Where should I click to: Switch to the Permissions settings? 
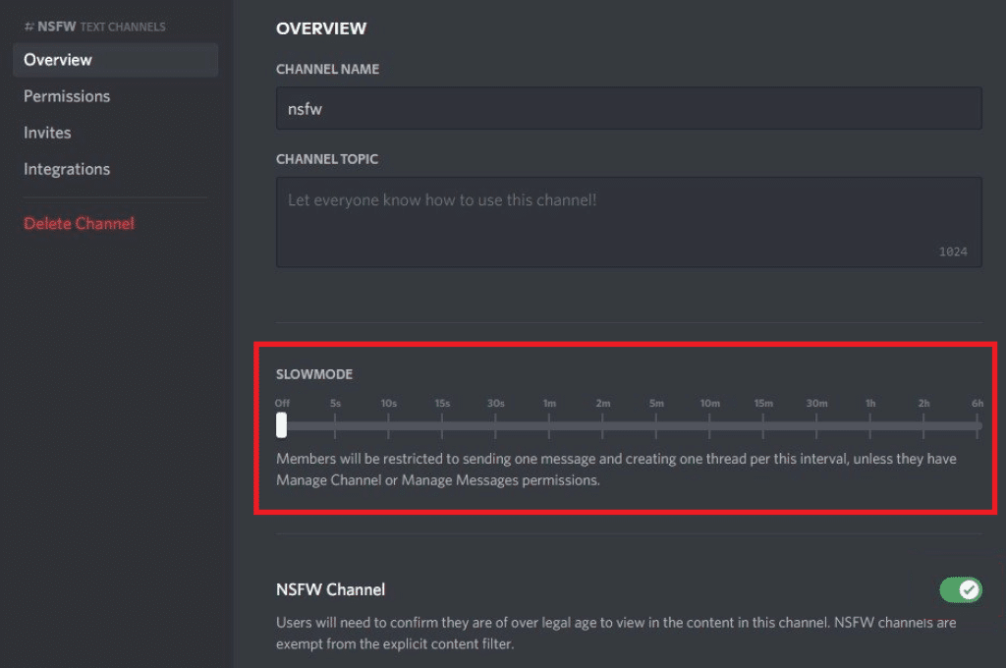[x=67, y=95]
